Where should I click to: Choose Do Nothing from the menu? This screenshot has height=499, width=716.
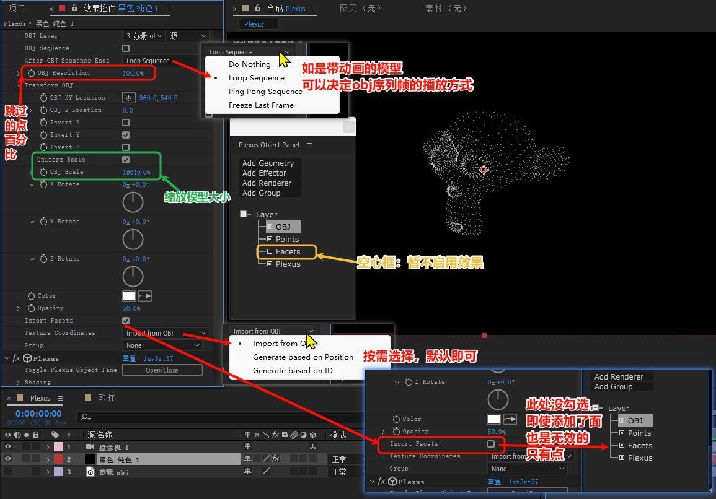[250, 64]
